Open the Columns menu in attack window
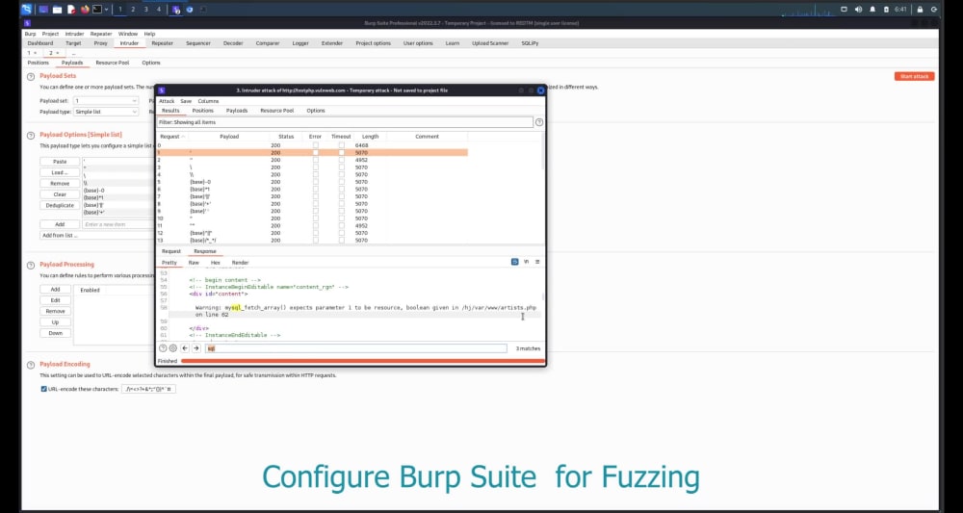 tap(208, 101)
